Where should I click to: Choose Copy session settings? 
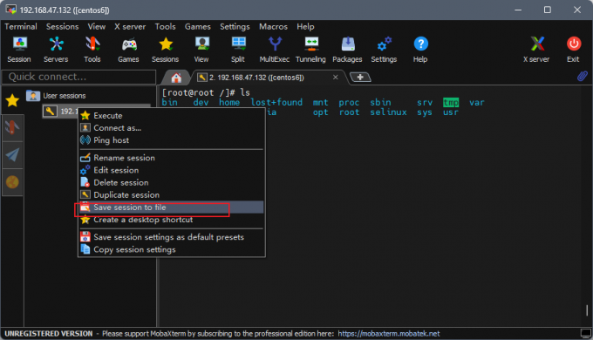click(x=171, y=249)
